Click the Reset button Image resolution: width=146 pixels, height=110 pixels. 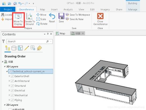(x=52, y=18)
